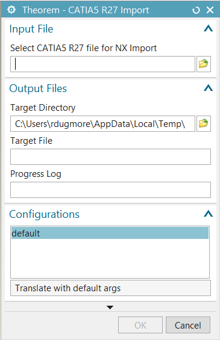Screen dimensions: 220x340
Task: Click the CATIA5 R27 file input field
Action: pyautogui.click(x=102, y=64)
